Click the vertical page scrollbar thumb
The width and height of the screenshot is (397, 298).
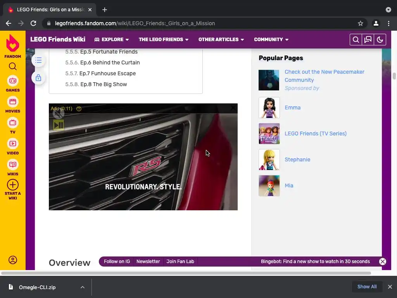[x=394, y=76]
